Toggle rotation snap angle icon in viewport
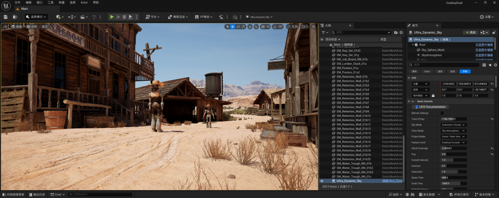 (x=274, y=26)
